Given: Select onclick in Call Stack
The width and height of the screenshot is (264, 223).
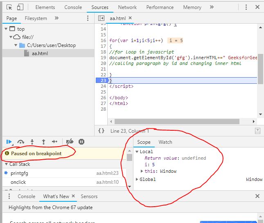Looking at the screenshot, I should (18, 183).
